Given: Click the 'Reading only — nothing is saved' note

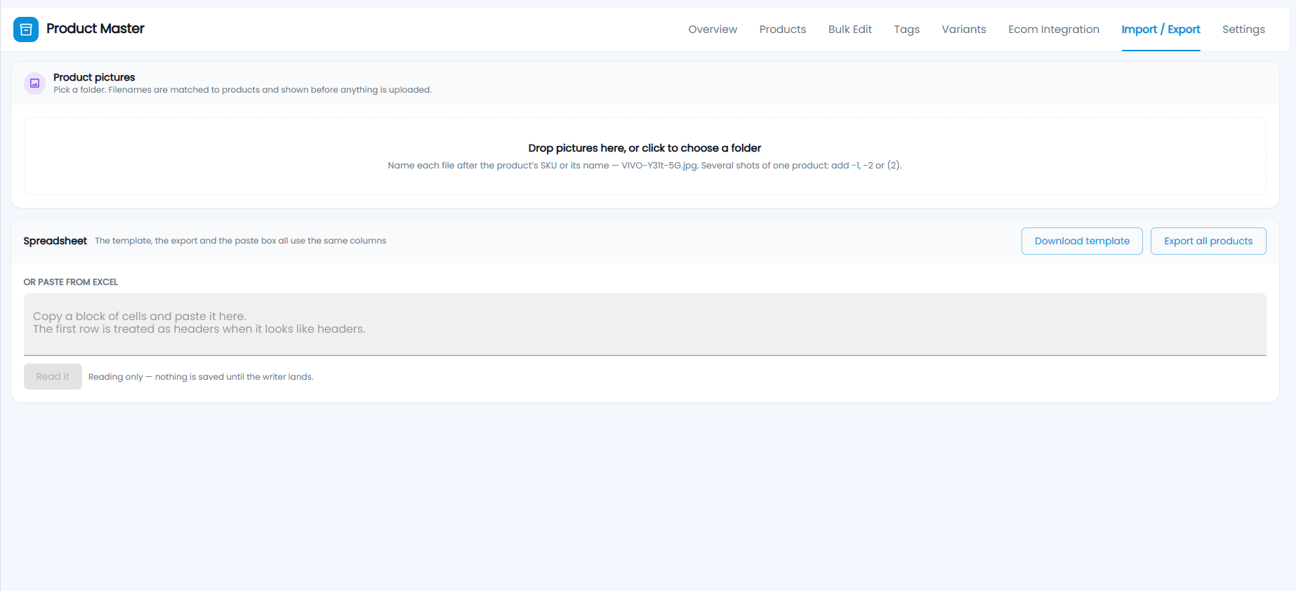Looking at the screenshot, I should click(x=201, y=377).
